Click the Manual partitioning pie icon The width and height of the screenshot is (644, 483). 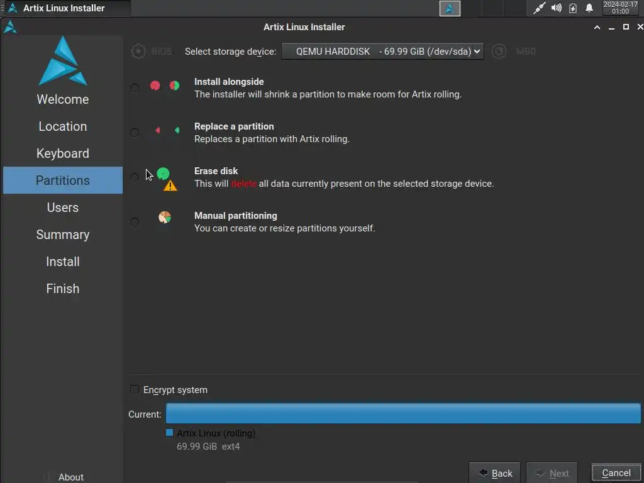point(165,217)
